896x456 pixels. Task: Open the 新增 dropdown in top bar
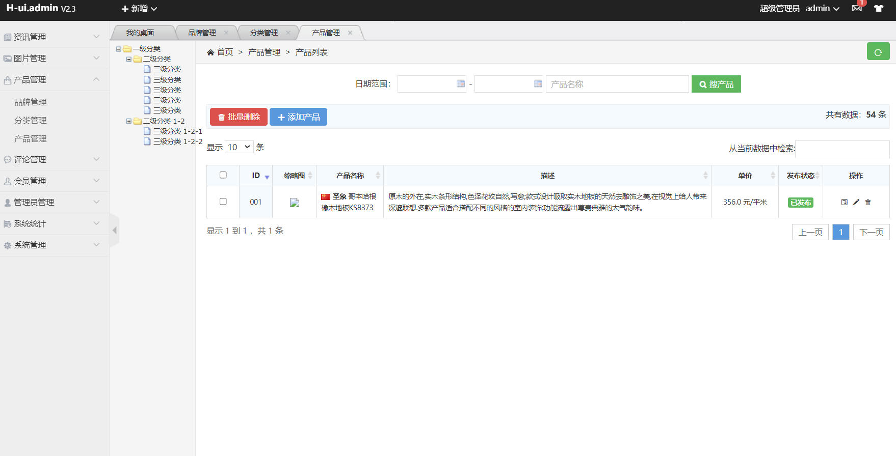point(139,9)
